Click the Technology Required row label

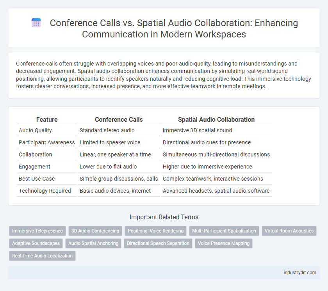[x=45, y=191]
